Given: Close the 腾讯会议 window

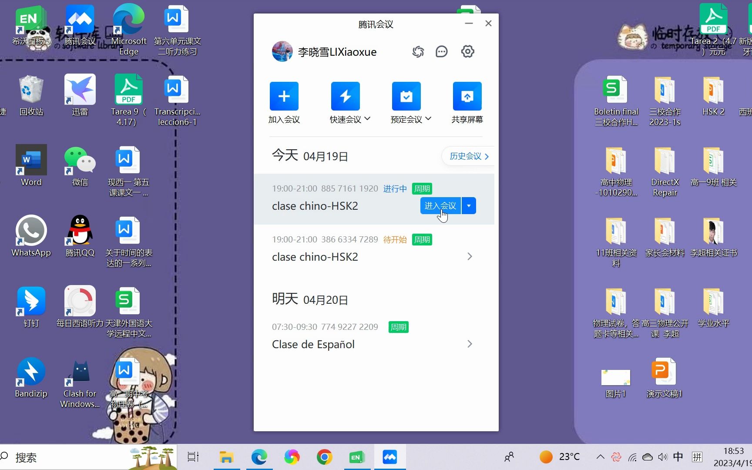Looking at the screenshot, I should (488, 23).
